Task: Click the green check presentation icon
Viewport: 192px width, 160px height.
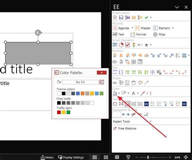Action: [x=146, y=17]
